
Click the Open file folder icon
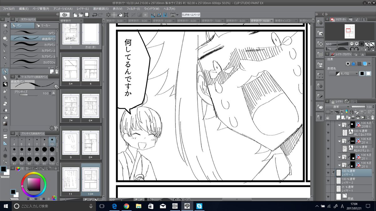tap(81, 15)
